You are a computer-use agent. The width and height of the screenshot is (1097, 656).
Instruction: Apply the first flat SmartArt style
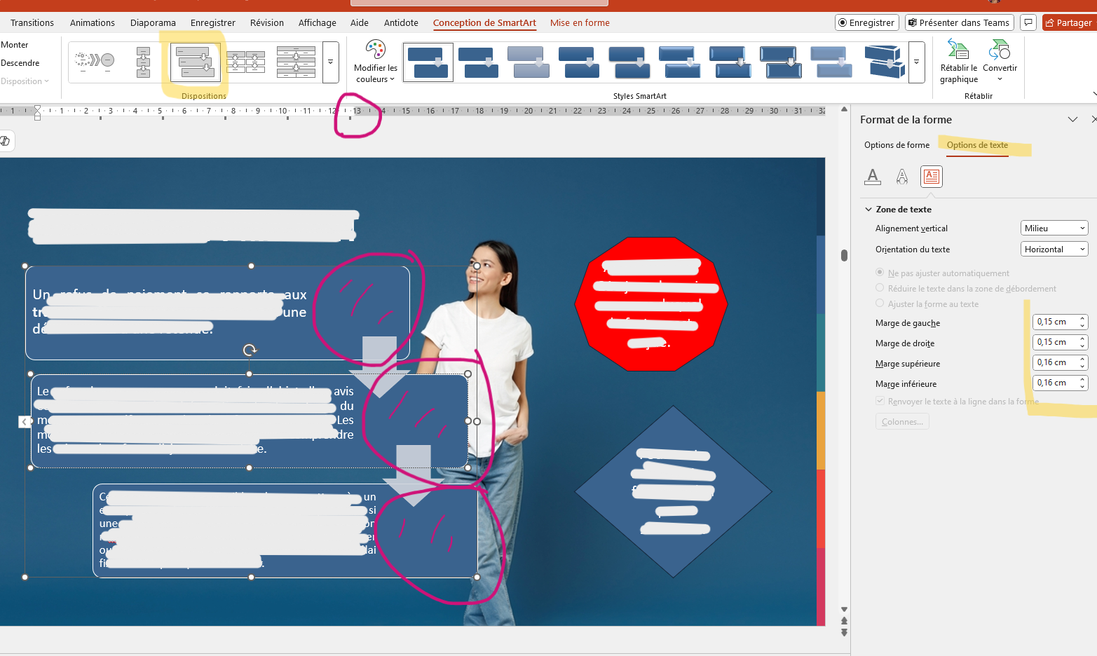pos(428,62)
